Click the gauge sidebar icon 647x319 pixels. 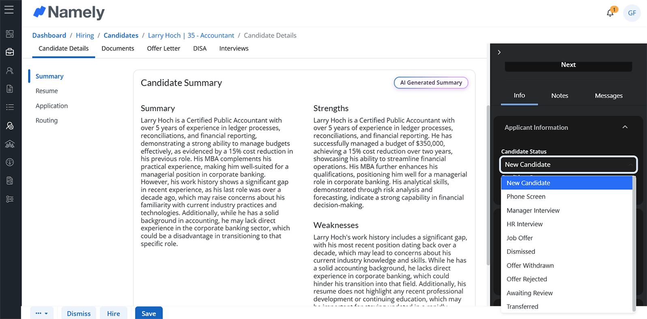[10, 162]
